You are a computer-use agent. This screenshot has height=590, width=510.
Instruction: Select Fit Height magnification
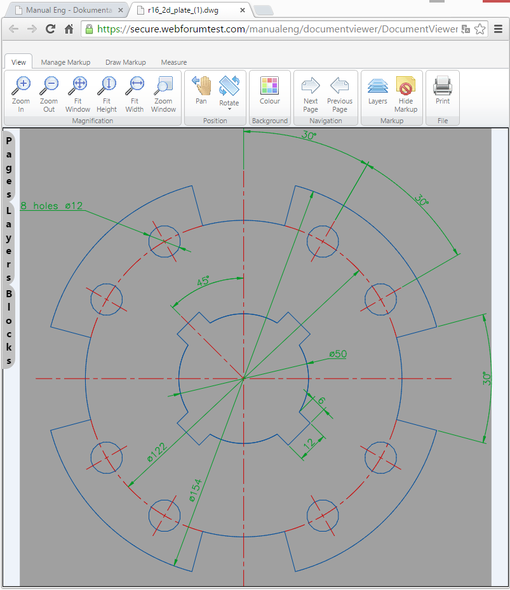tap(107, 94)
